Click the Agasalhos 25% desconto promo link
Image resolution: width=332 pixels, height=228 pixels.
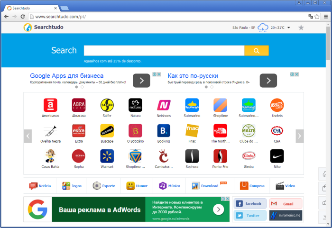(112, 61)
